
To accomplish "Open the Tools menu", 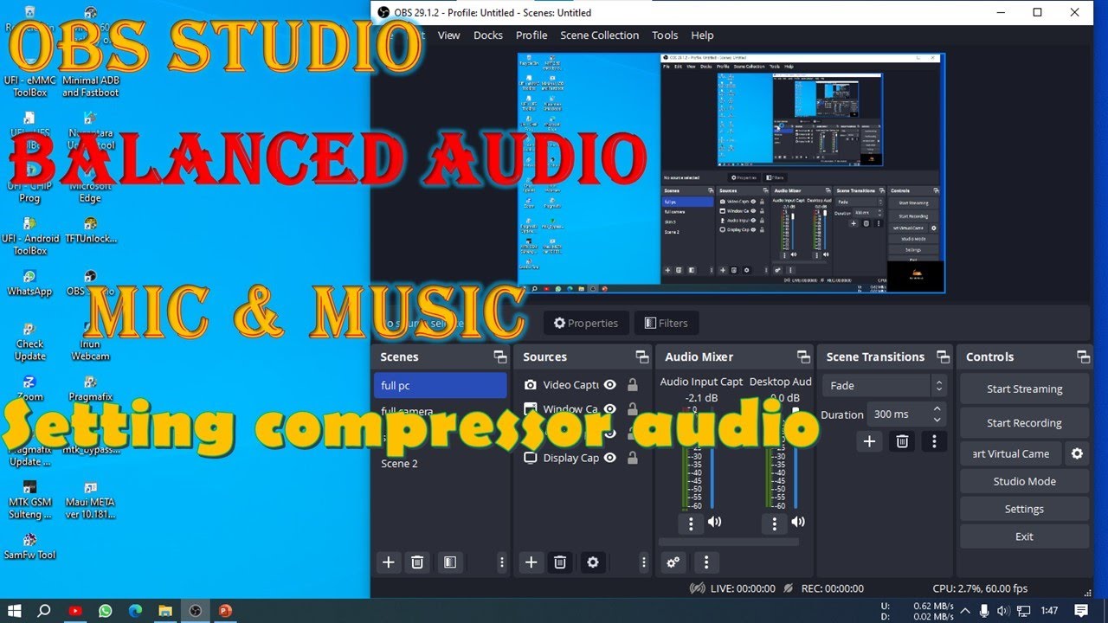I will click(x=665, y=35).
